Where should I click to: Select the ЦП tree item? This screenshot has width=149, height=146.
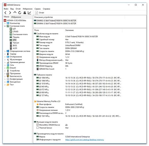[x=13, y=29]
